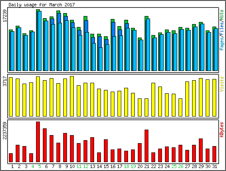Click the "Daily usage for March 2017" title

(x=42, y=5)
